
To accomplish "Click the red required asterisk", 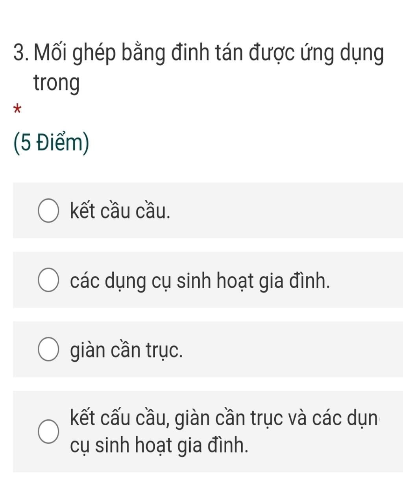I will pyautogui.click(x=17, y=109).
